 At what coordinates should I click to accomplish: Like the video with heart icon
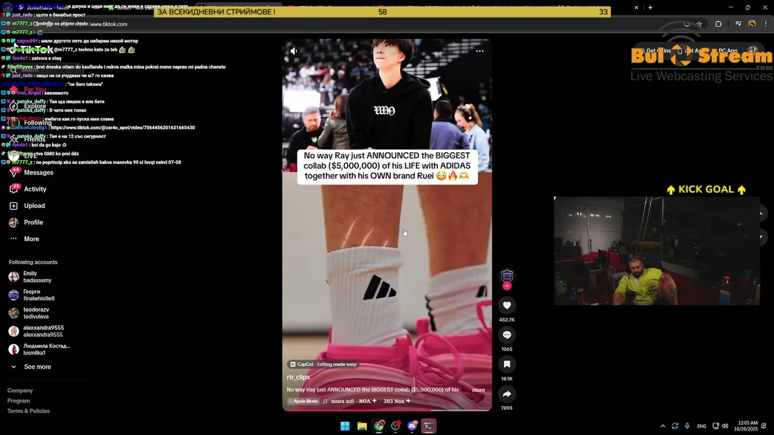[507, 306]
